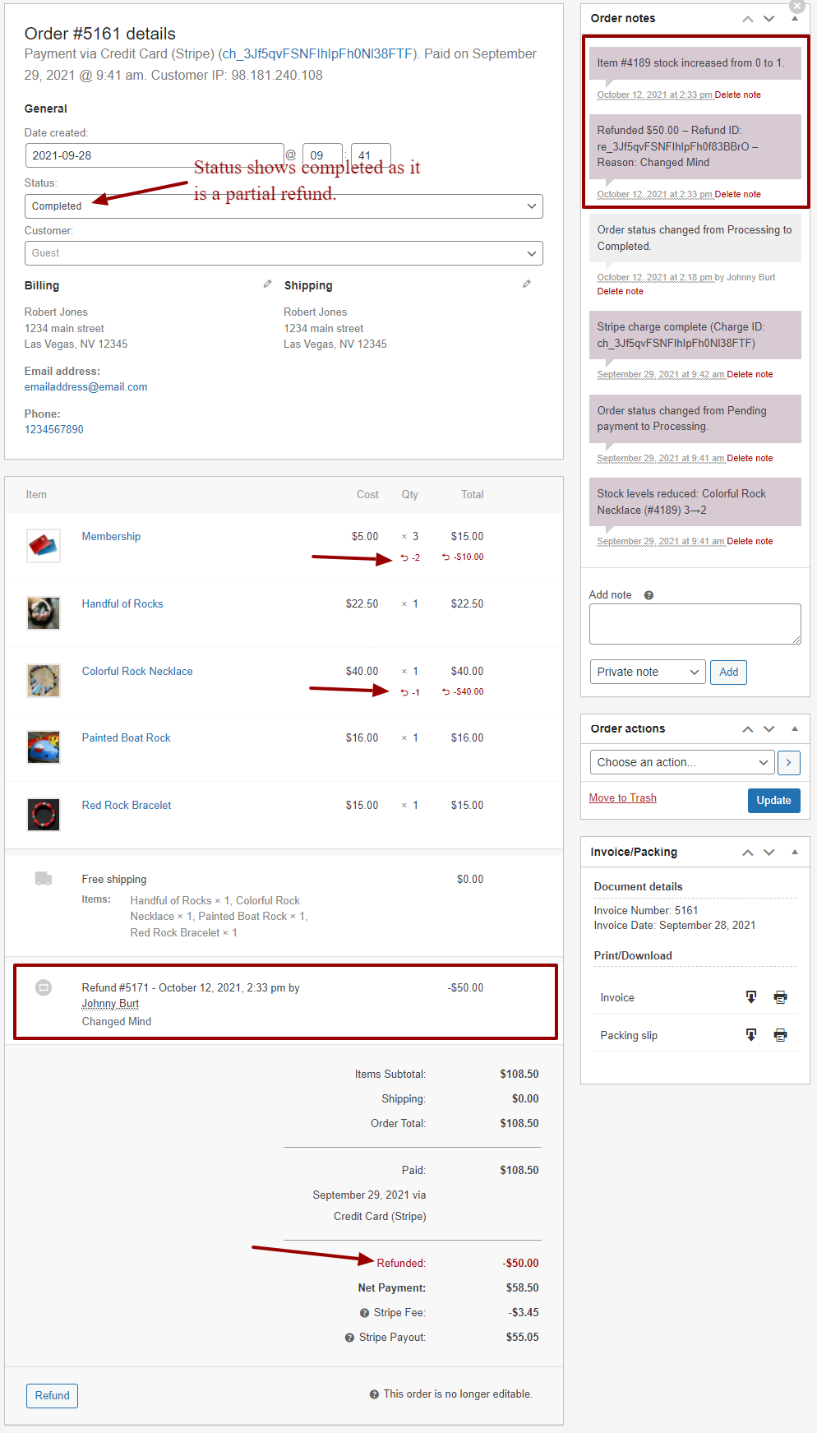
Task: Open the Stripe charge ID link
Action: point(317,54)
